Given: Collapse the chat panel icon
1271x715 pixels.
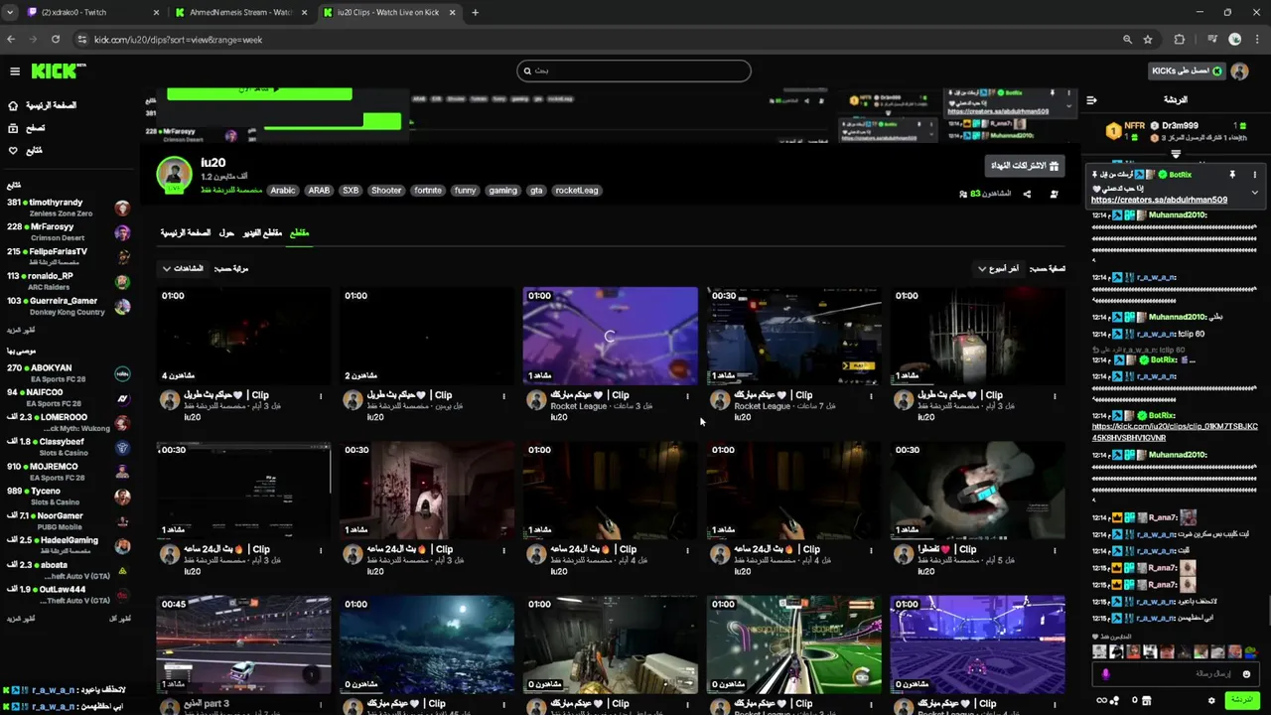Looking at the screenshot, I should coord(1091,100).
